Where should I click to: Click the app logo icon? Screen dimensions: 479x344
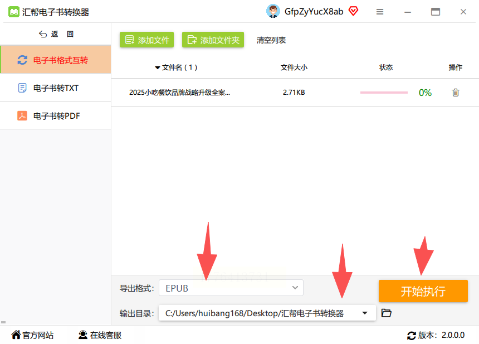(14, 12)
